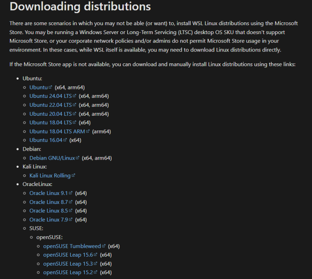Click external-link icon beside Ubuntu 16.04
This screenshot has width=312, height=279.
point(65,140)
